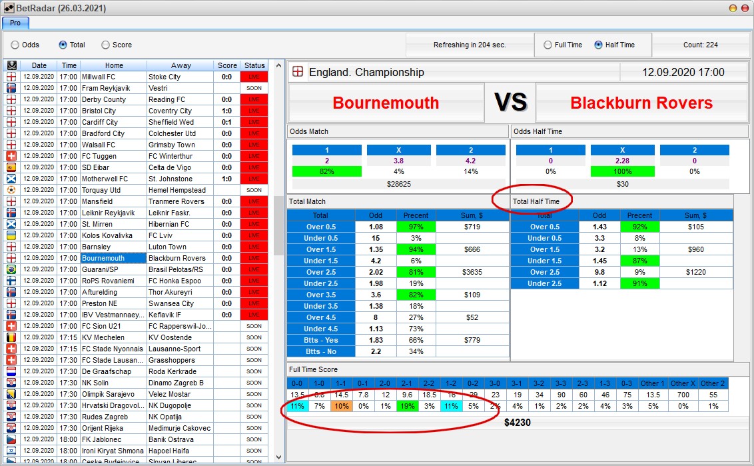Click Iceland flag in Fram Reykjavik row

(x=11, y=88)
